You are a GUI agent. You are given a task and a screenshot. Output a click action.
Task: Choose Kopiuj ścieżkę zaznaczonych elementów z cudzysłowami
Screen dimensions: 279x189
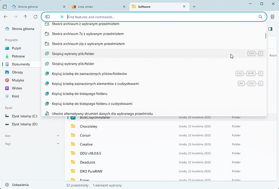154,84
